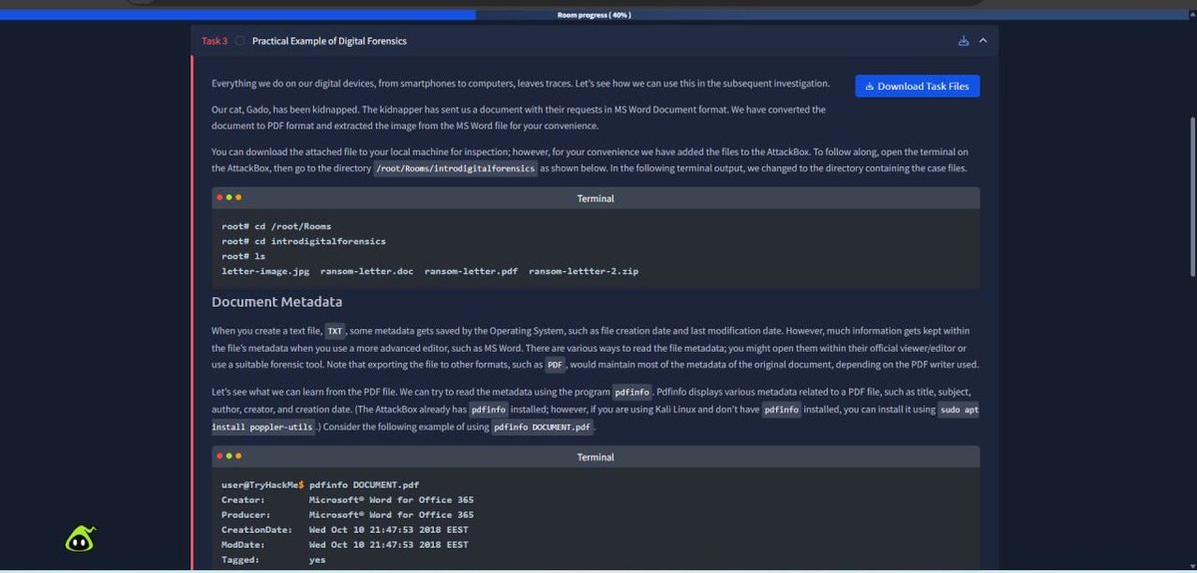Click the 'TXT' inline code tag
Screen dimensions: 1197x573
tap(335, 331)
